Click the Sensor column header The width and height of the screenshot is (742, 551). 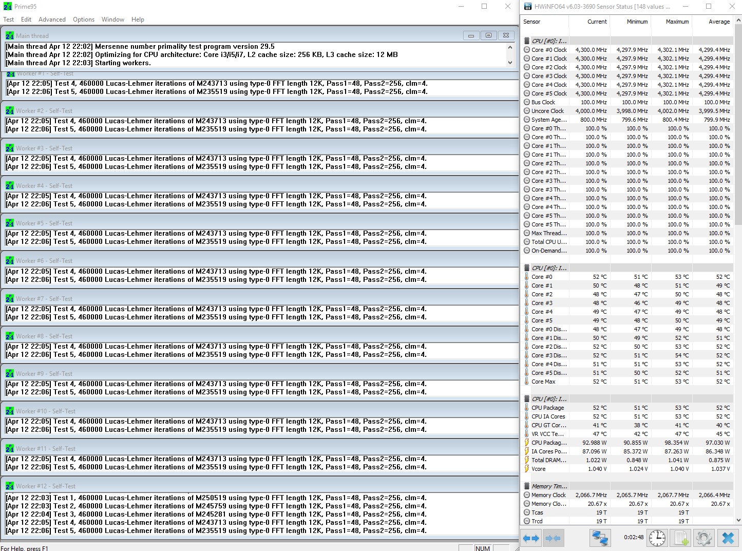point(545,22)
